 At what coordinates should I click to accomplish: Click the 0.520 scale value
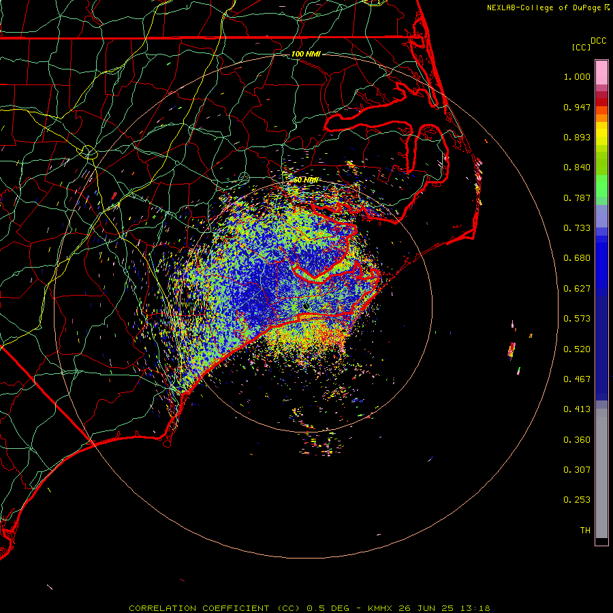pyautogui.click(x=577, y=349)
